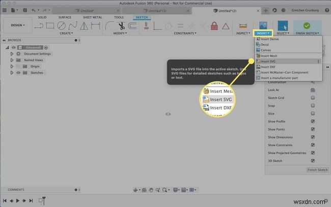Click the Insert image icon
The image size is (331, 207).
263,26
